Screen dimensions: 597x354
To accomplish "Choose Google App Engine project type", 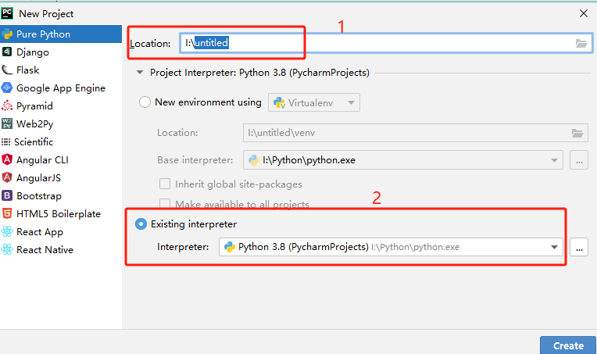I will [x=61, y=88].
